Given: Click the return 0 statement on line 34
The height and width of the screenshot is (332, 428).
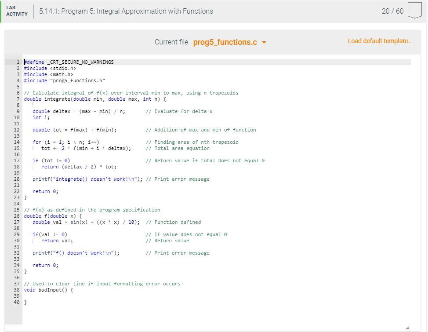Looking at the screenshot, I should tap(46, 265).
